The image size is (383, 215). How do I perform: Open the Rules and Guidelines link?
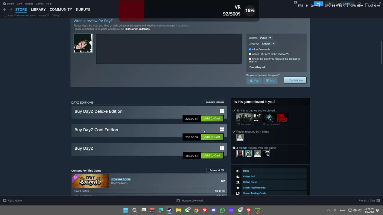(x=137, y=29)
